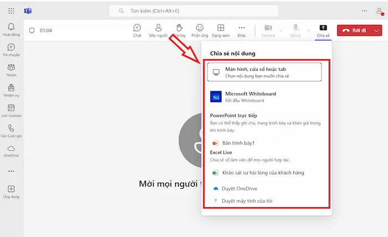Toggle the Camera on or off
388x237 pixels.
268,30
